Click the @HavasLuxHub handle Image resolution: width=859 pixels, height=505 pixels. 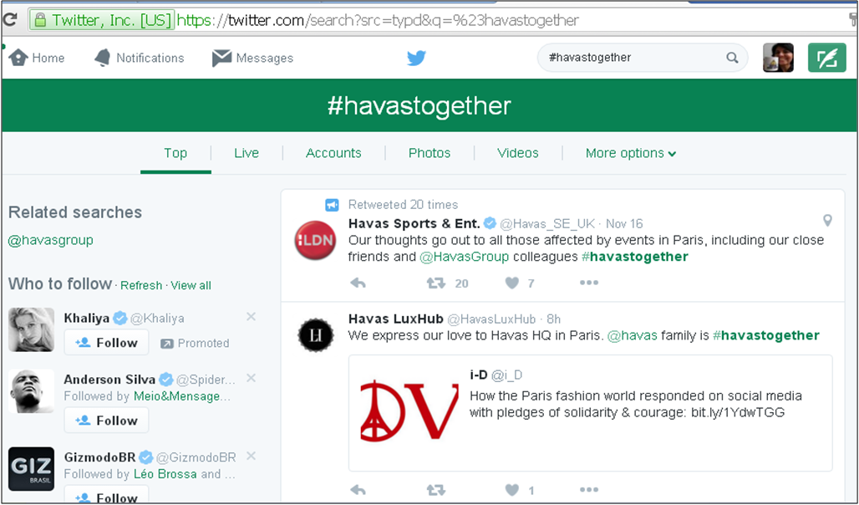(491, 319)
